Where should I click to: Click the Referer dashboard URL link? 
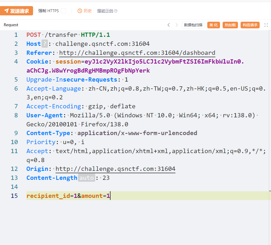point(137,53)
